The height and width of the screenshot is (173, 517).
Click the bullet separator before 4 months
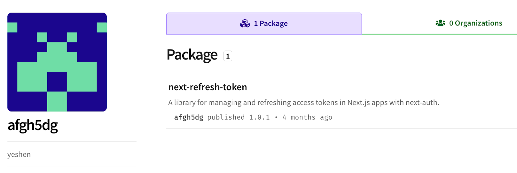pos(276,117)
